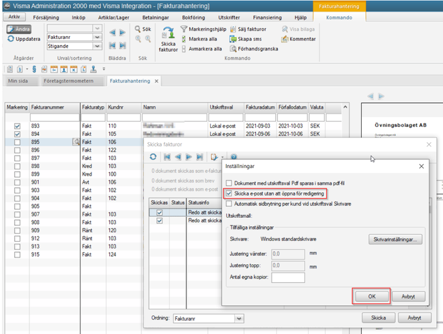This screenshot has height=334, width=443.
Task: Click settings document icon in Skicka fakturor toolbar
Action: click(x=214, y=156)
